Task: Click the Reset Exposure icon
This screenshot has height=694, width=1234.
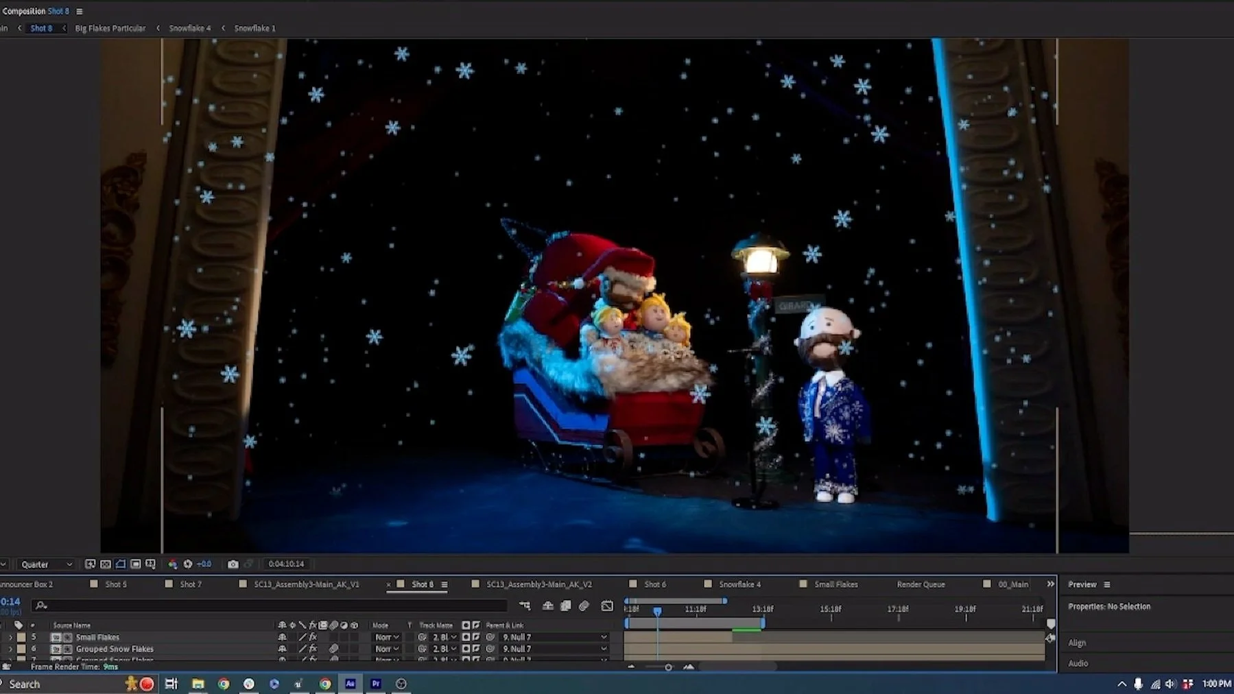Action: coord(188,564)
